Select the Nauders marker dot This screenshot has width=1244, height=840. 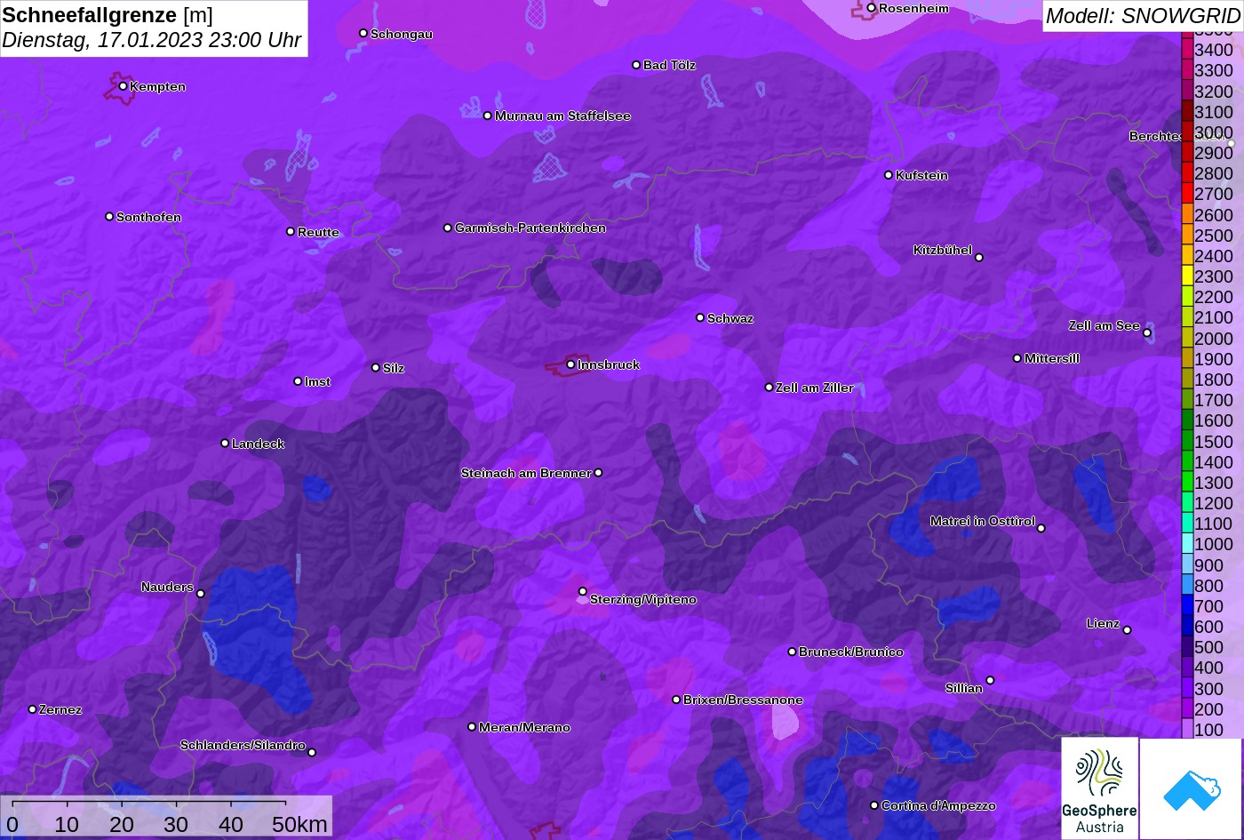pyautogui.click(x=201, y=594)
